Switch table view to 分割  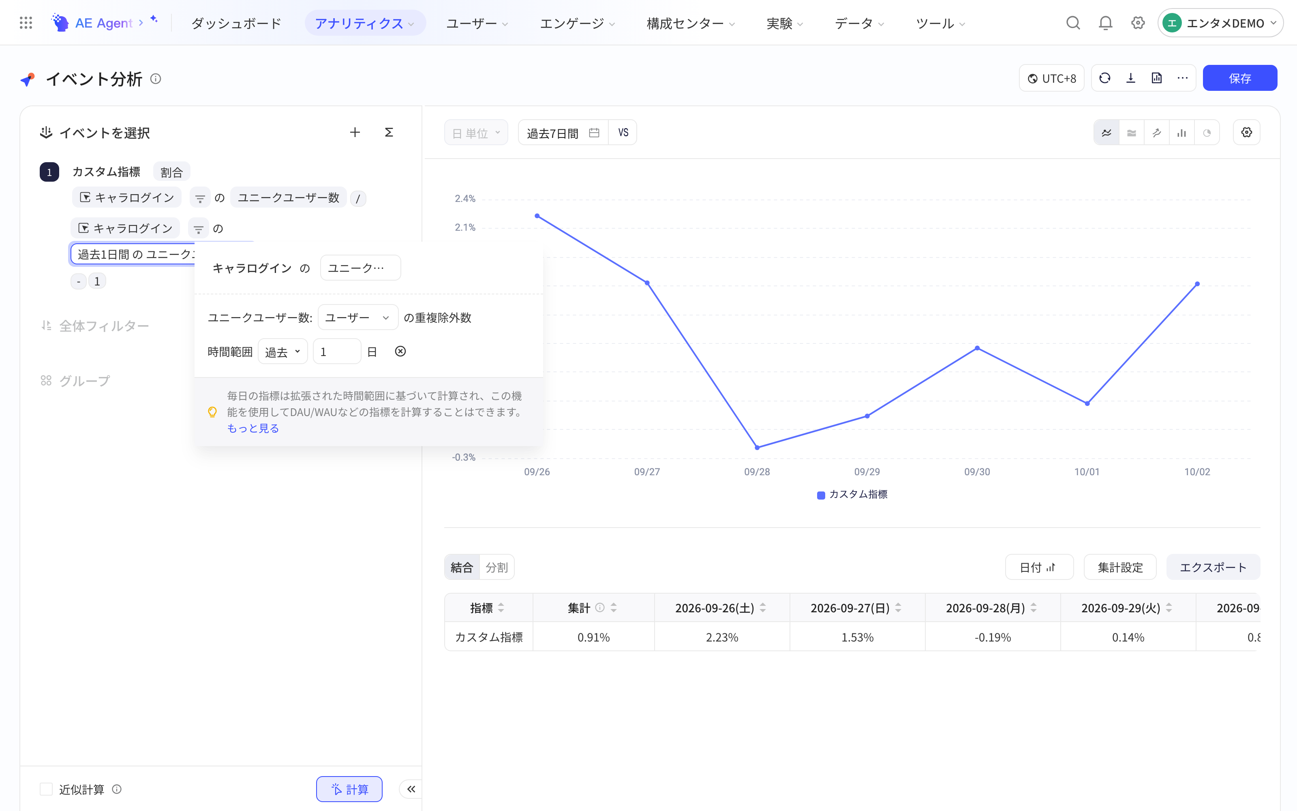coord(496,567)
